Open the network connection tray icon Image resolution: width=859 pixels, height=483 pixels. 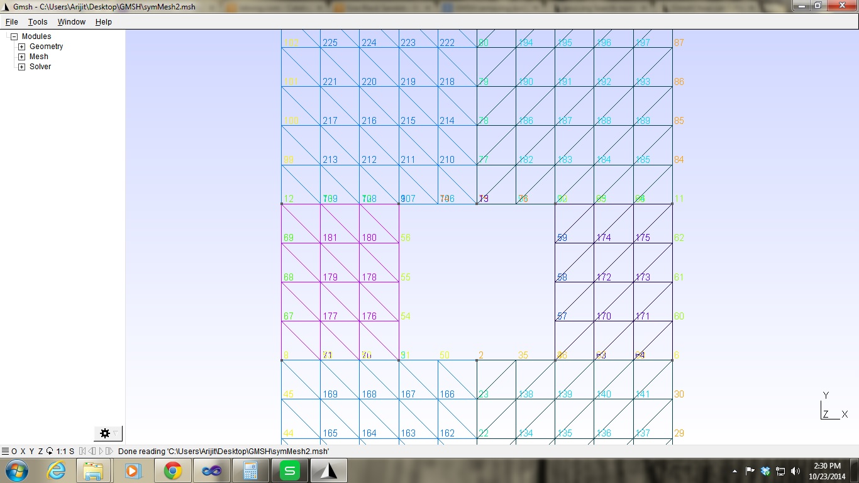780,470
